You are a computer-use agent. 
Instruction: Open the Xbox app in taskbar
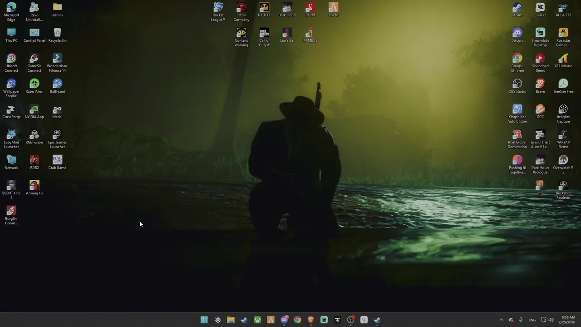[257, 320]
